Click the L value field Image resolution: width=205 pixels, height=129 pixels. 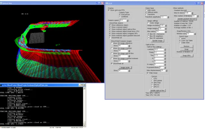click(x=159, y=62)
